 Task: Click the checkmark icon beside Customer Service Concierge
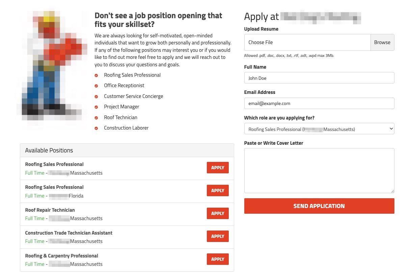(96, 97)
